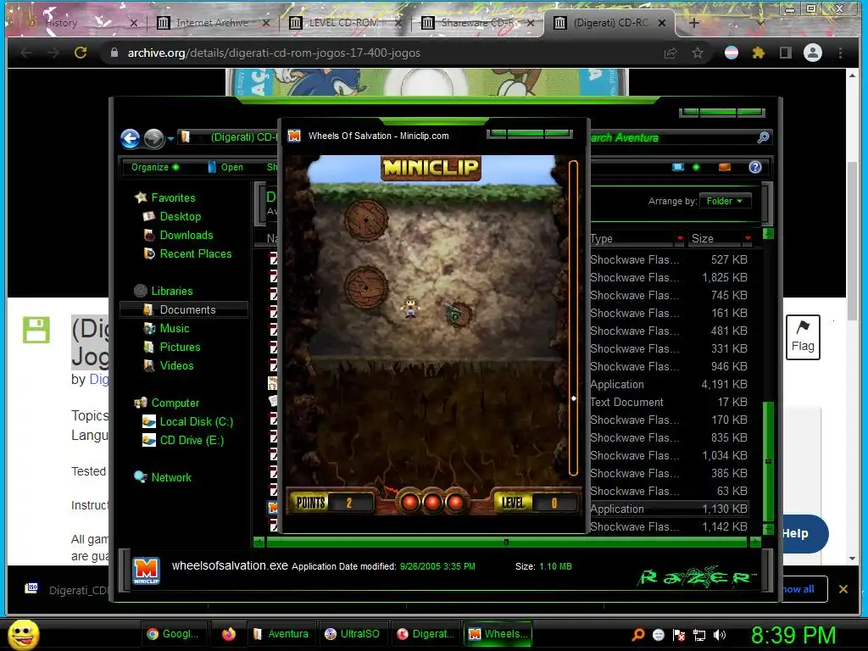This screenshot has height=651, width=868.
Task: Open Firefox from the taskbar
Action: 229,634
